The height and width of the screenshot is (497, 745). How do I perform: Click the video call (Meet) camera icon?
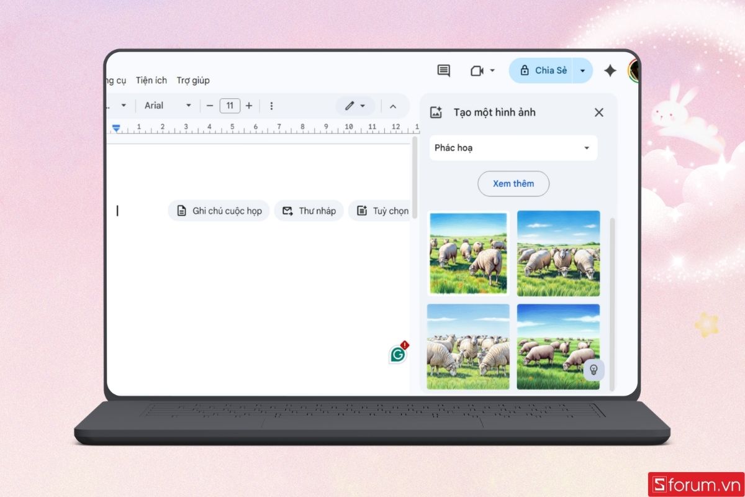click(478, 70)
